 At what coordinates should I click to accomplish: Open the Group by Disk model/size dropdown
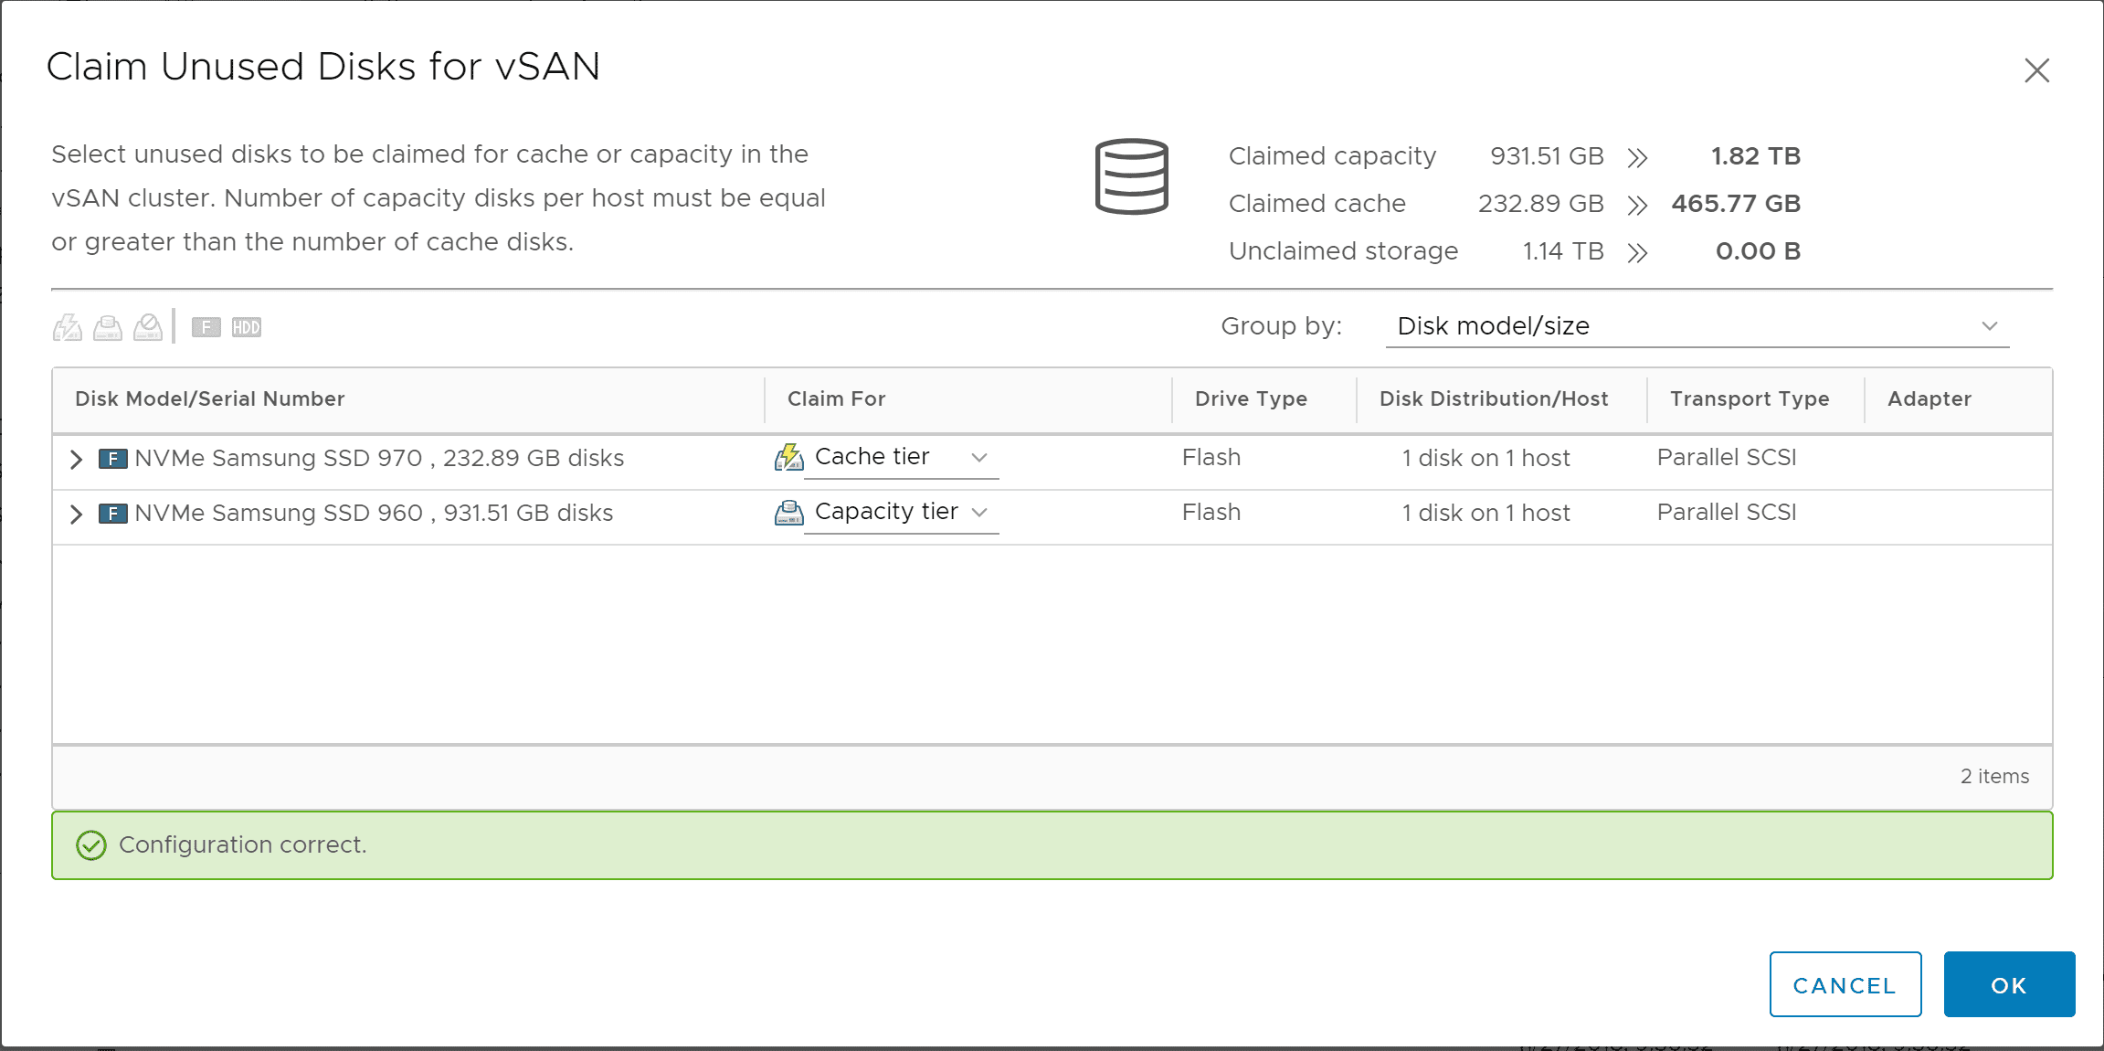pos(1697,326)
